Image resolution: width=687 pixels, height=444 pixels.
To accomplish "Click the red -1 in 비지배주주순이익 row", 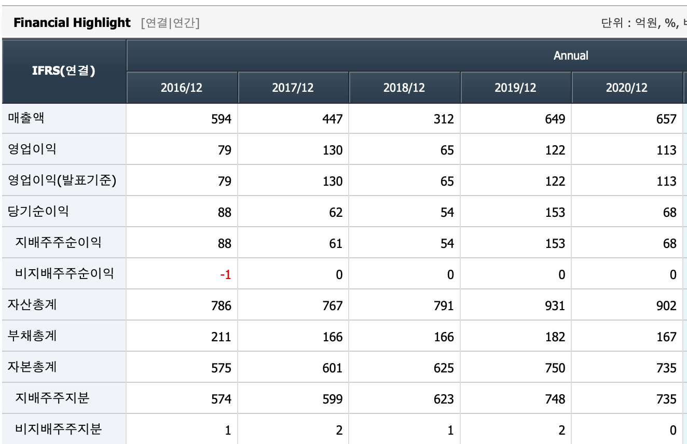I will pos(225,275).
